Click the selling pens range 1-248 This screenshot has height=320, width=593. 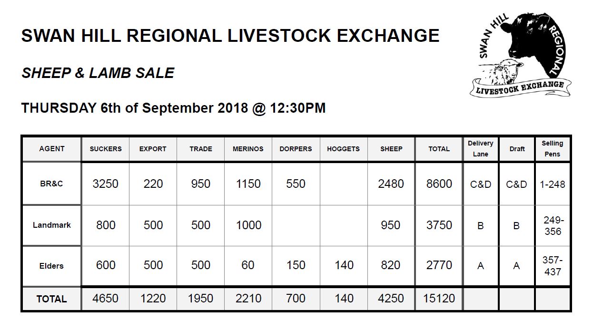(552, 184)
